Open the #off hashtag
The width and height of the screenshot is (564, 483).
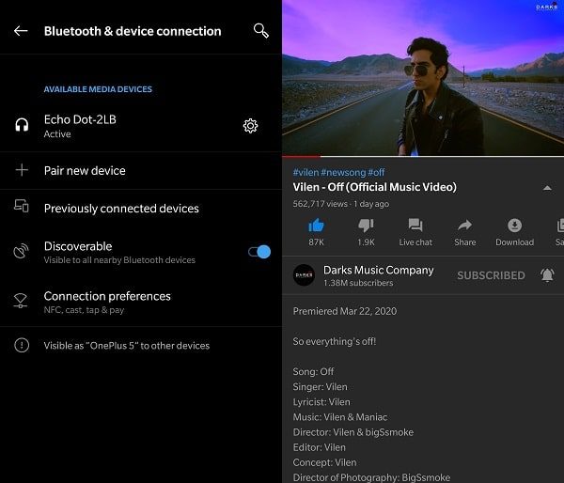click(376, 172)
